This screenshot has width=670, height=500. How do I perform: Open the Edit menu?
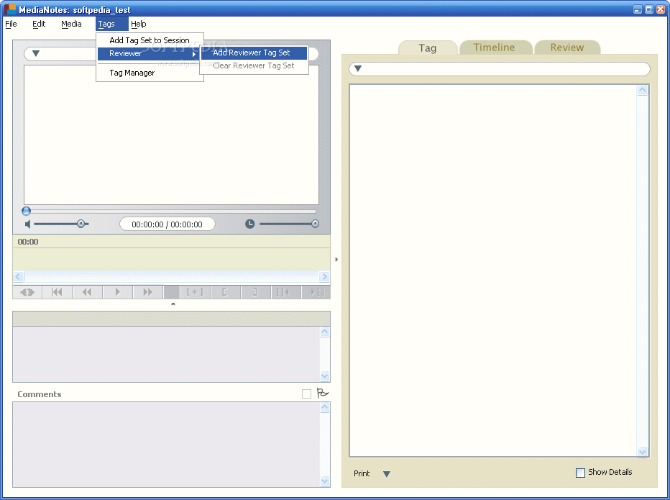39,24
